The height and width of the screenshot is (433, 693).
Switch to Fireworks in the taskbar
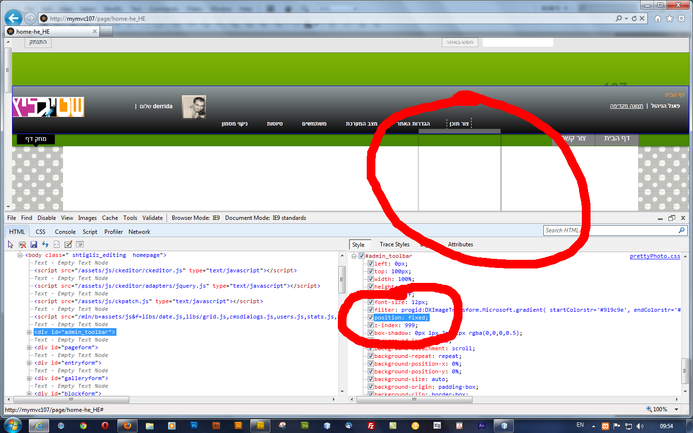click(260, 426)
